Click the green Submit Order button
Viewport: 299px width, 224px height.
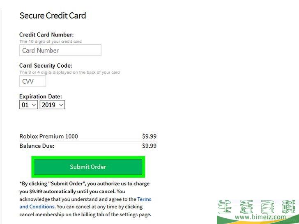coord(88,167)
